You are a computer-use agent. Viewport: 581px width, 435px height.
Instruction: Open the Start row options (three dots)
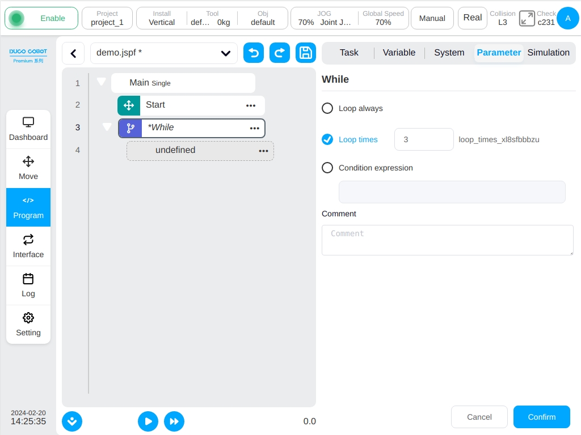click(251, 105)
